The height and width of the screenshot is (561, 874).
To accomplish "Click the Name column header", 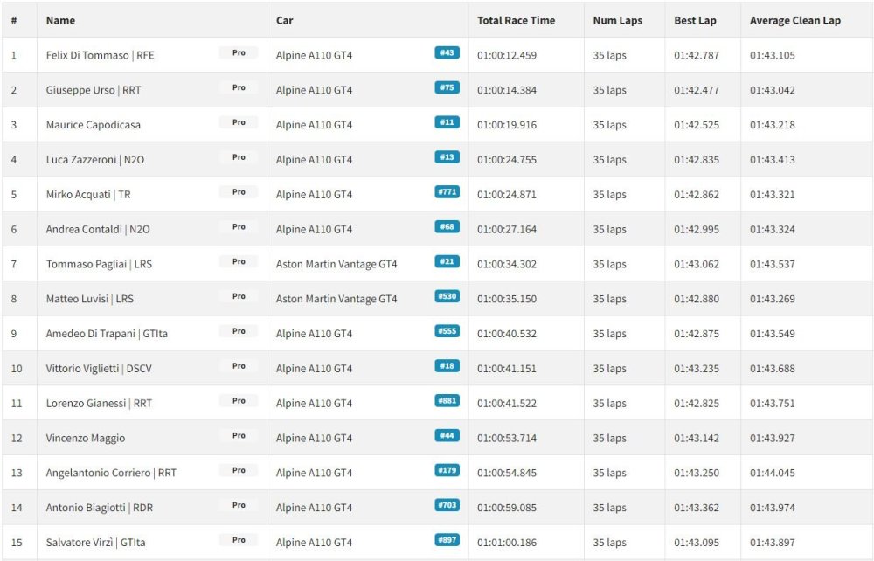I will point(61,21).
